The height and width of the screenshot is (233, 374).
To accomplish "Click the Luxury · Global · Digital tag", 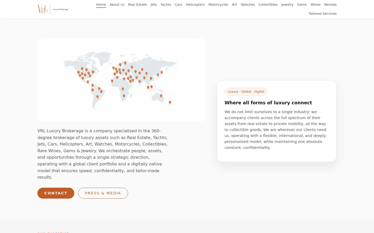I will click(x=246, y=92).
